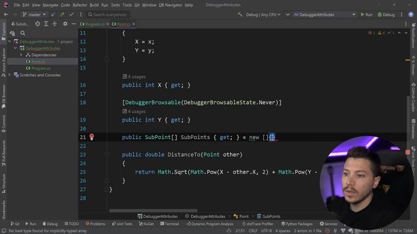Open more run actions menu in toolbar

tap(401, 14)
